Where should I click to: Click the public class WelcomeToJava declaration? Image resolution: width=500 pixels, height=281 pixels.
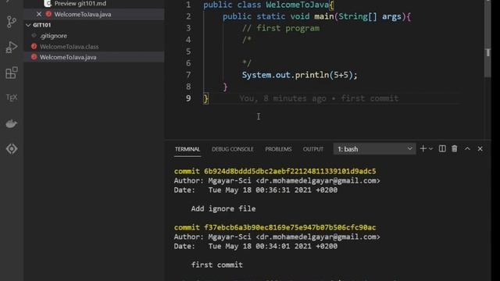269,5
